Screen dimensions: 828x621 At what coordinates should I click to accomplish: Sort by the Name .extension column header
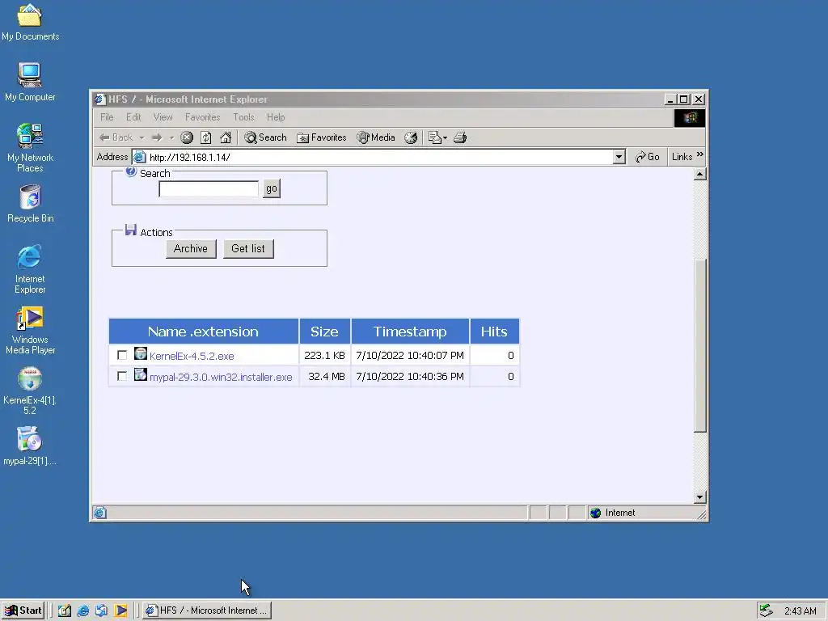(x=203, y=332)
